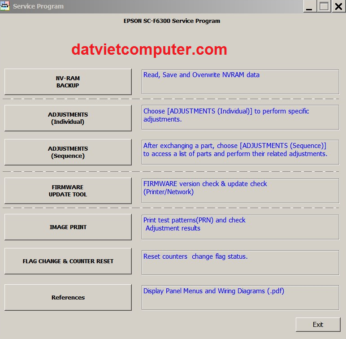Screen dimensions: 346x339
Task: Click the 'Display Panel Menus and Wiring Diagrams' box
Action: pyautogui.click(x=240, y=297)
